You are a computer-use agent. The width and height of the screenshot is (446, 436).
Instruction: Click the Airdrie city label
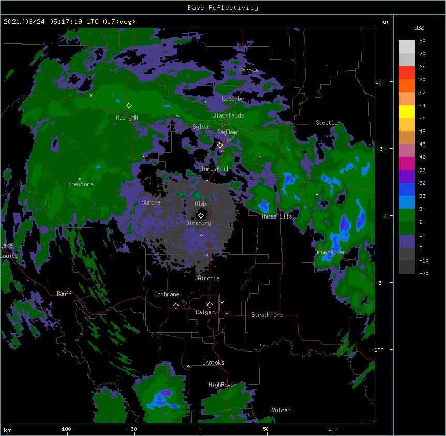click(209, 278)
